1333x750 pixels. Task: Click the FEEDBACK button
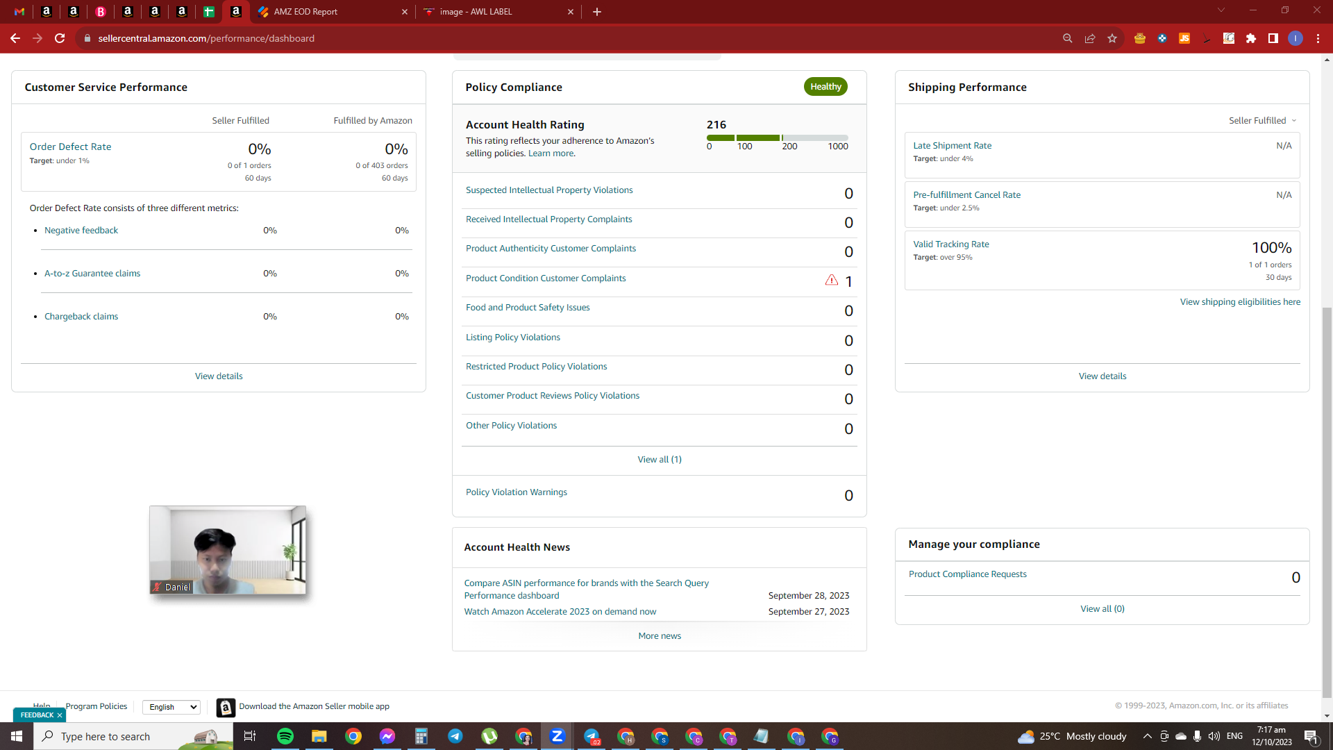(x=37, y=715)
